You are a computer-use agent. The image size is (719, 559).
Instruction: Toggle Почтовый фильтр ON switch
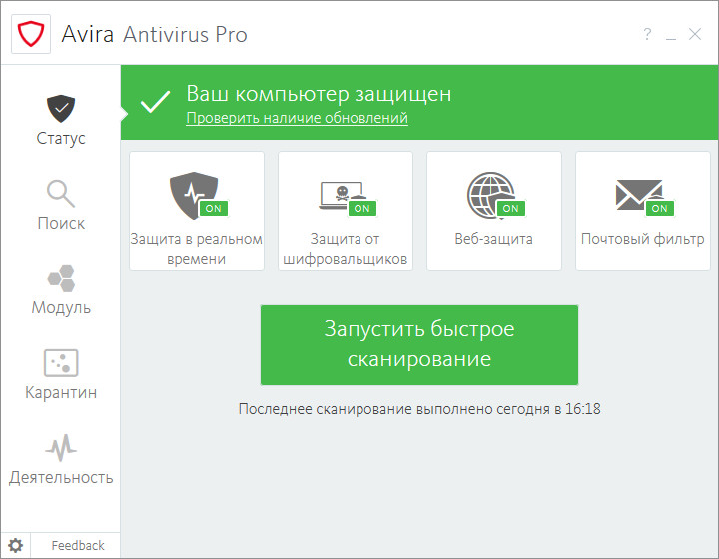point(659,208)
